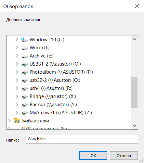Expand the Библиотеки tree node
The image size is (144, 163).
pos(9,121)
